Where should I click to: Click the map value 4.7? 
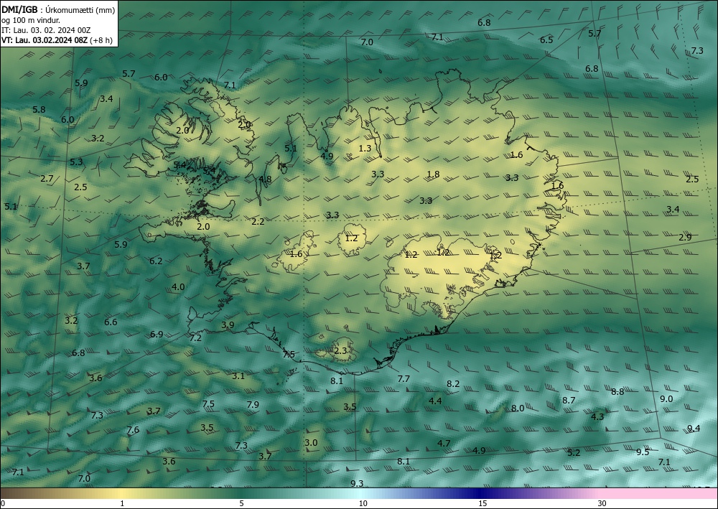tap(444, 443)
